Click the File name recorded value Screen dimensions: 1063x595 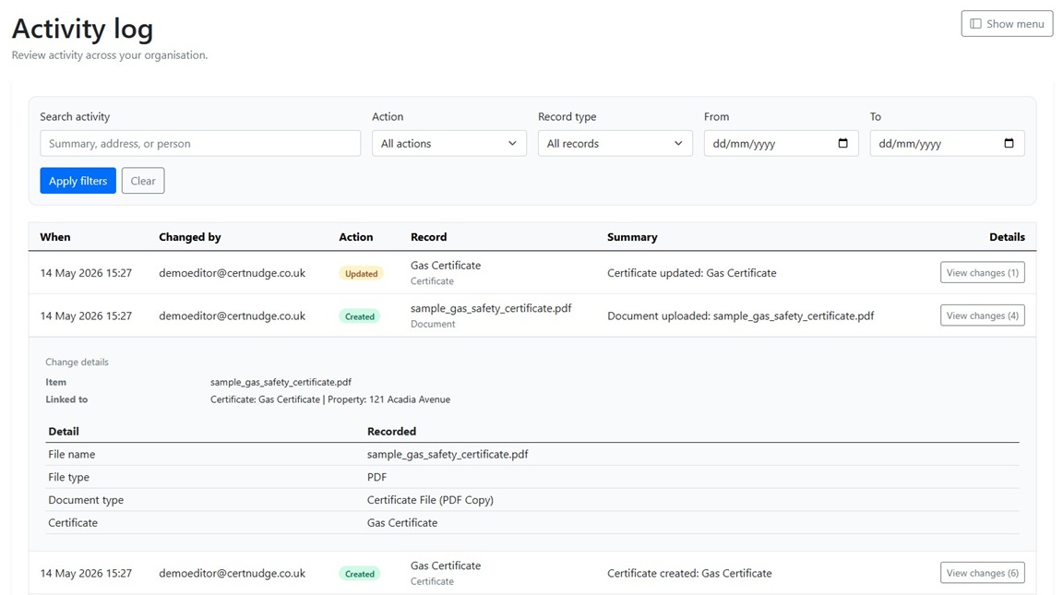click(x=448, y=454)
